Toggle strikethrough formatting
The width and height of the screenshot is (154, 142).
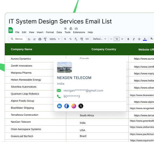139,39
